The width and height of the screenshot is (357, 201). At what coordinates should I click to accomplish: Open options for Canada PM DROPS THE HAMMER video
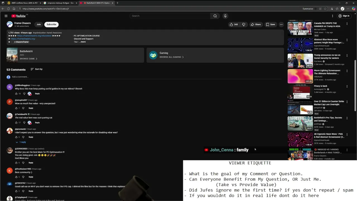pyautogui.click(x=347, y=24)
